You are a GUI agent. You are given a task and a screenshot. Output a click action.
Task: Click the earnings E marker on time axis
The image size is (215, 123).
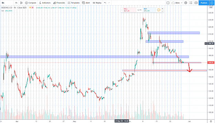click(69, 117)
